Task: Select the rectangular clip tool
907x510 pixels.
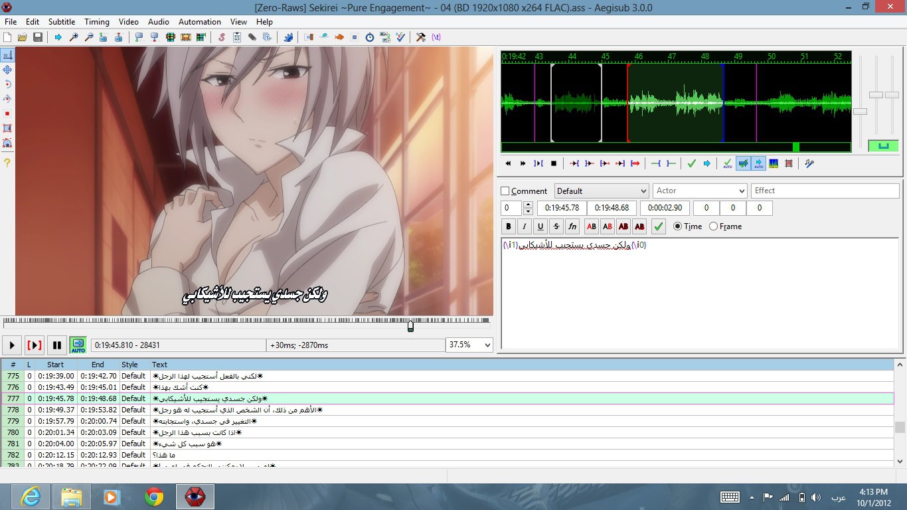Action: pos(7,128)
